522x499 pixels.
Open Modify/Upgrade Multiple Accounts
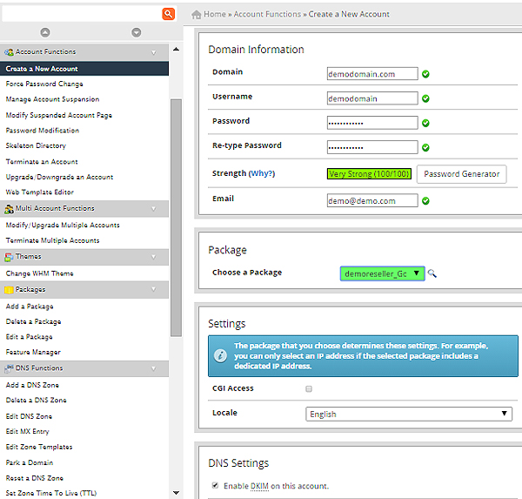point(63,226)
